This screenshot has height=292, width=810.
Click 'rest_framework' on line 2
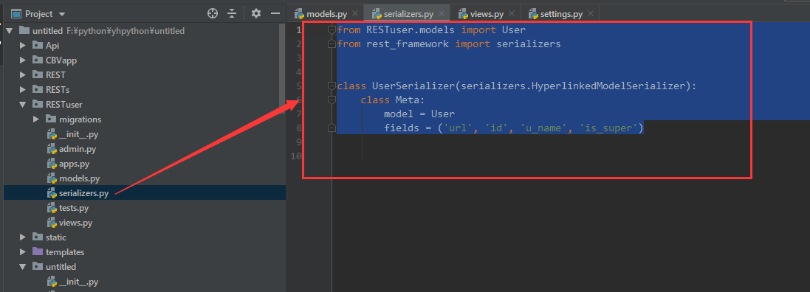(408, 44)
